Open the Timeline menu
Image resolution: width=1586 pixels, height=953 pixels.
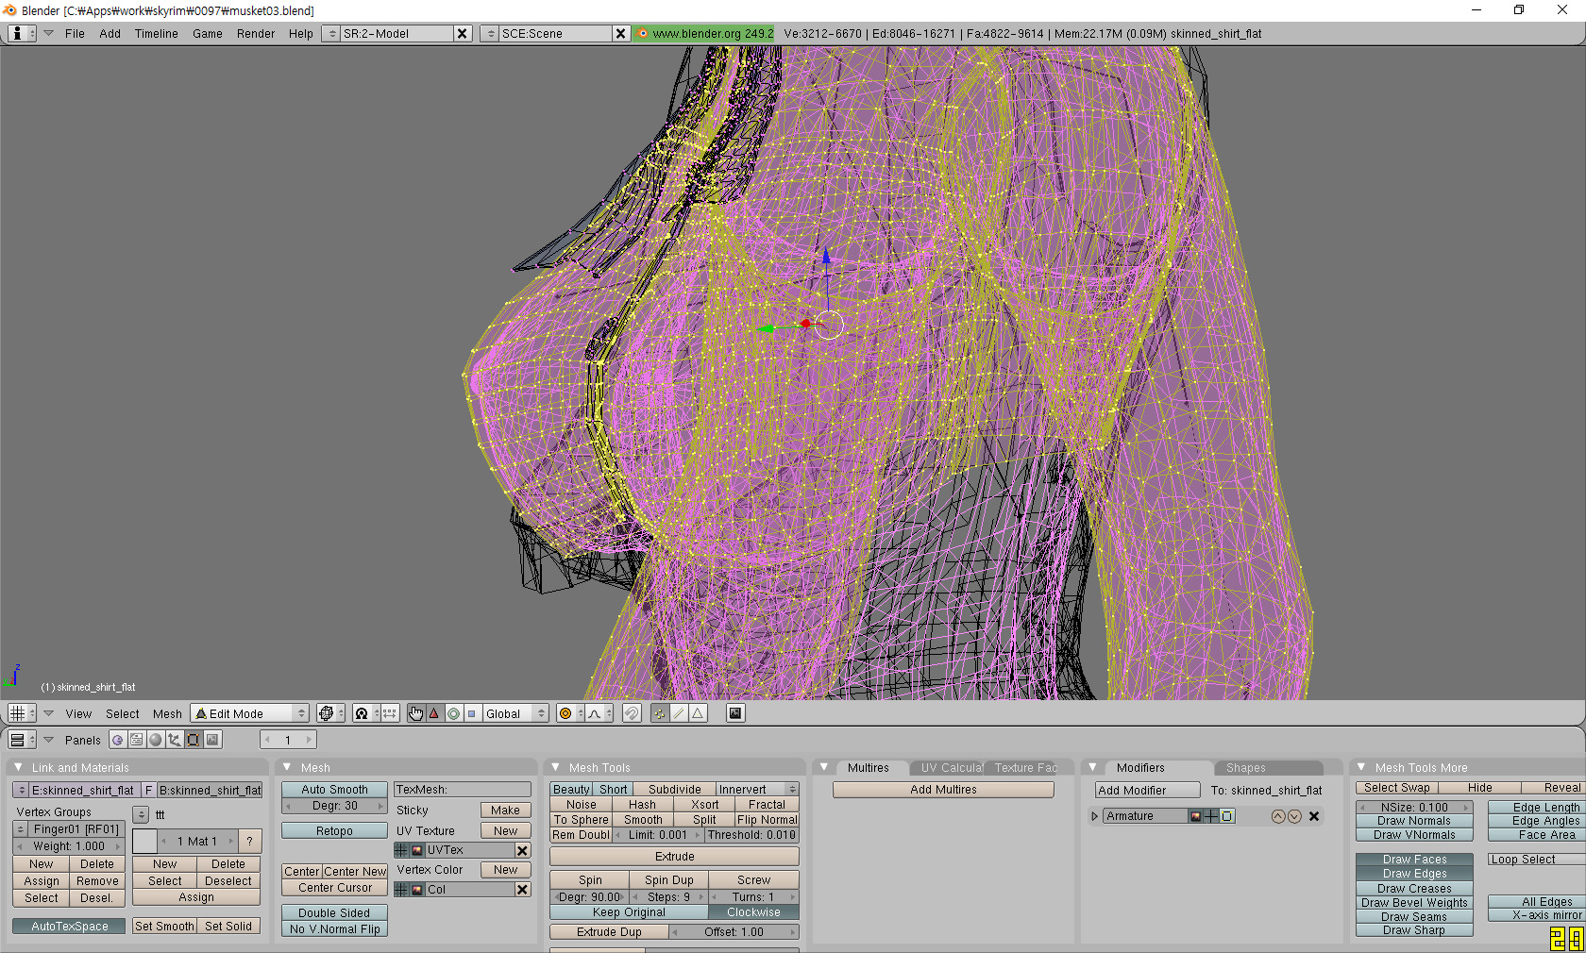(156, 33)
